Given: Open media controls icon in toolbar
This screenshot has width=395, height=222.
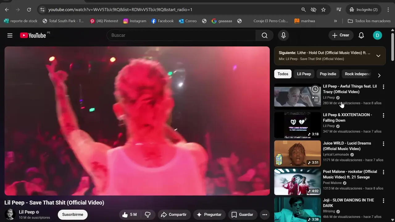Looking at the screenshot, I should [339, 10].
